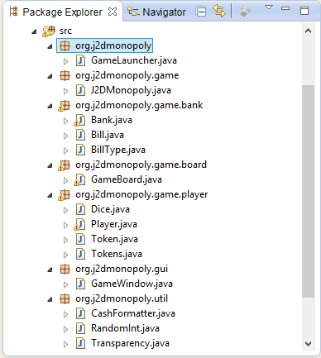Screen dimensions: 321x358
Task: Select org.j2dmonopoly.game.player package label
Action: pyautogui.click(x=141, y=194)
